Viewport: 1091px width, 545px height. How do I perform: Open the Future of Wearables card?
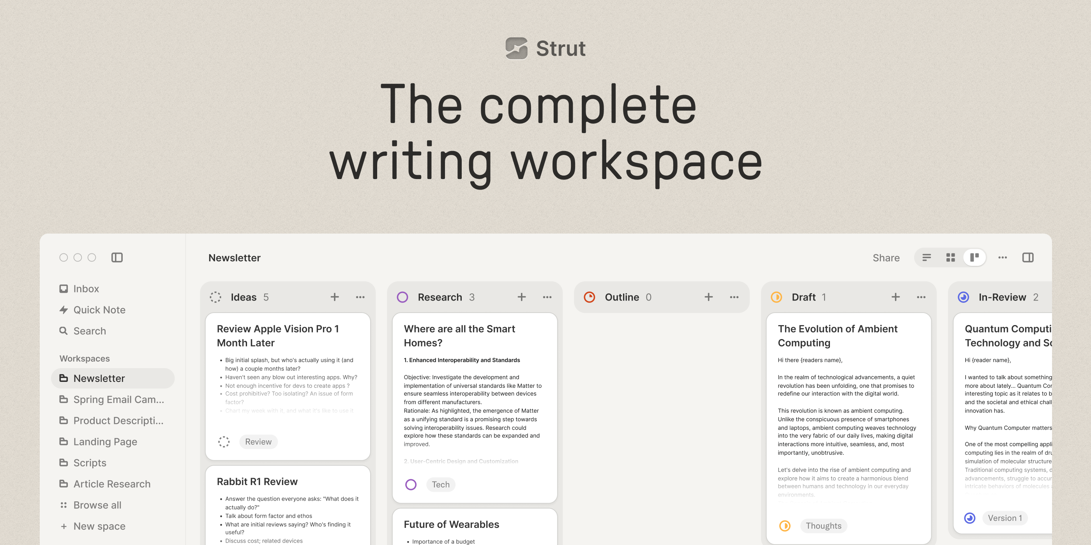point(475,527)
